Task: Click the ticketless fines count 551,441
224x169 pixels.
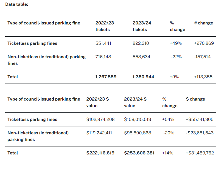Action: tap(103, 43)
